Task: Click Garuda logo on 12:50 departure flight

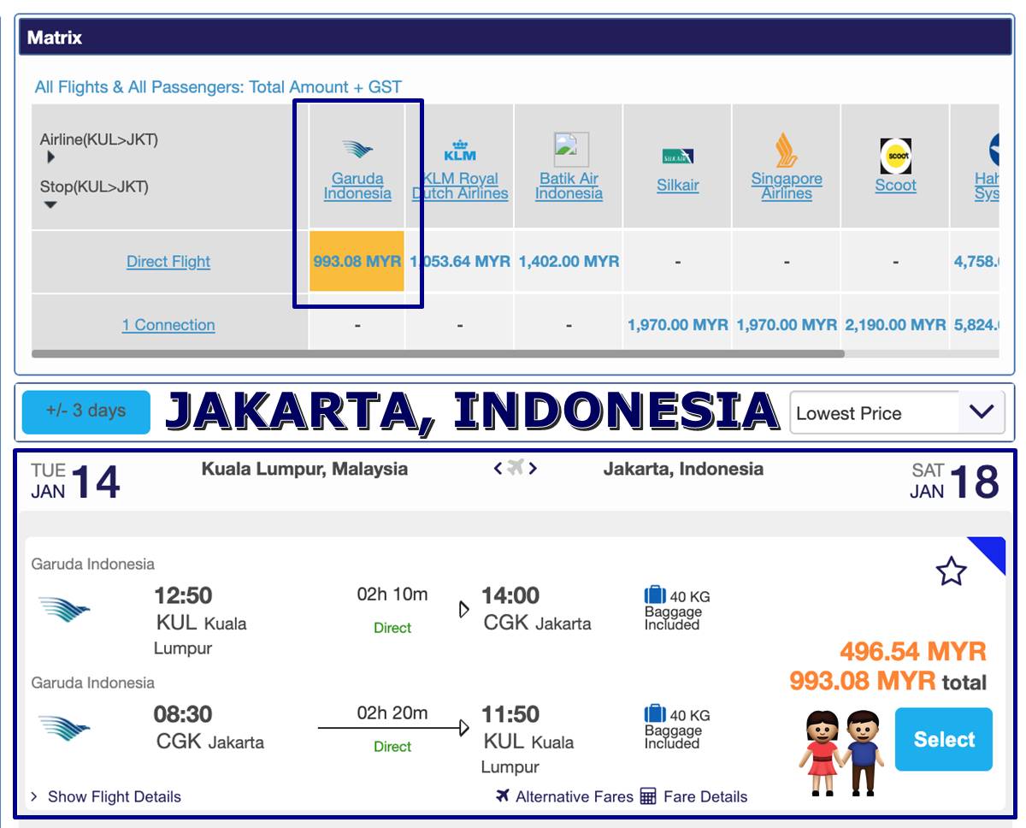Action: 65,610
